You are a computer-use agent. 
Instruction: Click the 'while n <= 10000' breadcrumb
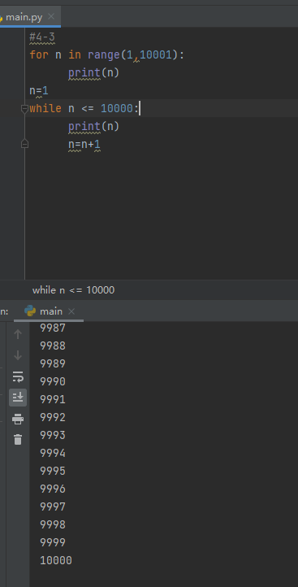click(x=73, y=290)
